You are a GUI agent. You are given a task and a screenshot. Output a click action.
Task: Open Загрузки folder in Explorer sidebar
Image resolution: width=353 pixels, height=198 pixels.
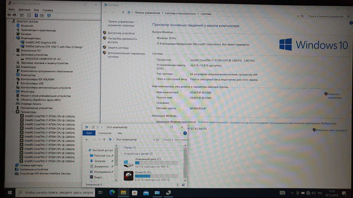point(100,161)
